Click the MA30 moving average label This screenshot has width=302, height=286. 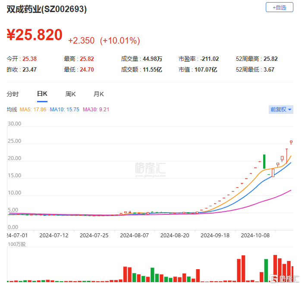tap(95, 110)
